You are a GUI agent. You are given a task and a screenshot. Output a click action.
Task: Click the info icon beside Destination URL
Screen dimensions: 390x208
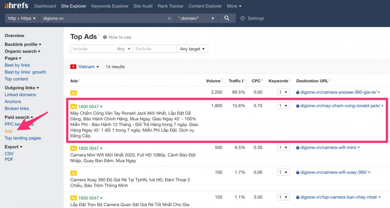coord(329,80)
